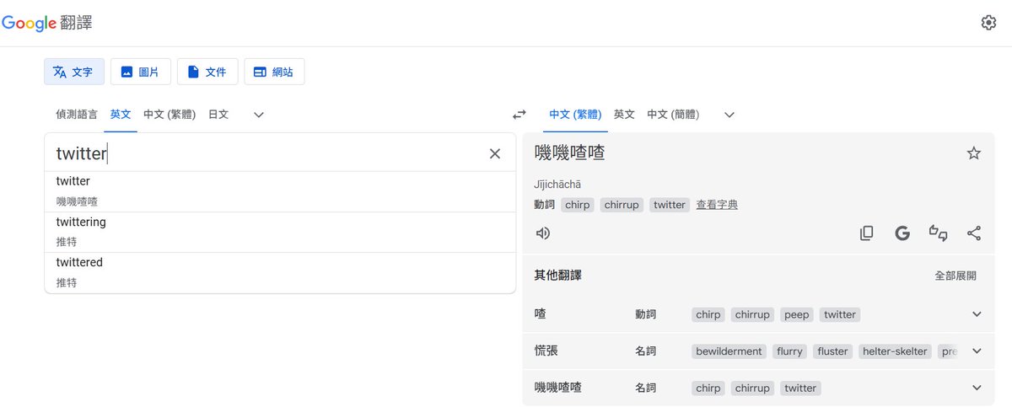Click 'chirp' chip in 嘰嘰喳喳 noun row

708,388
